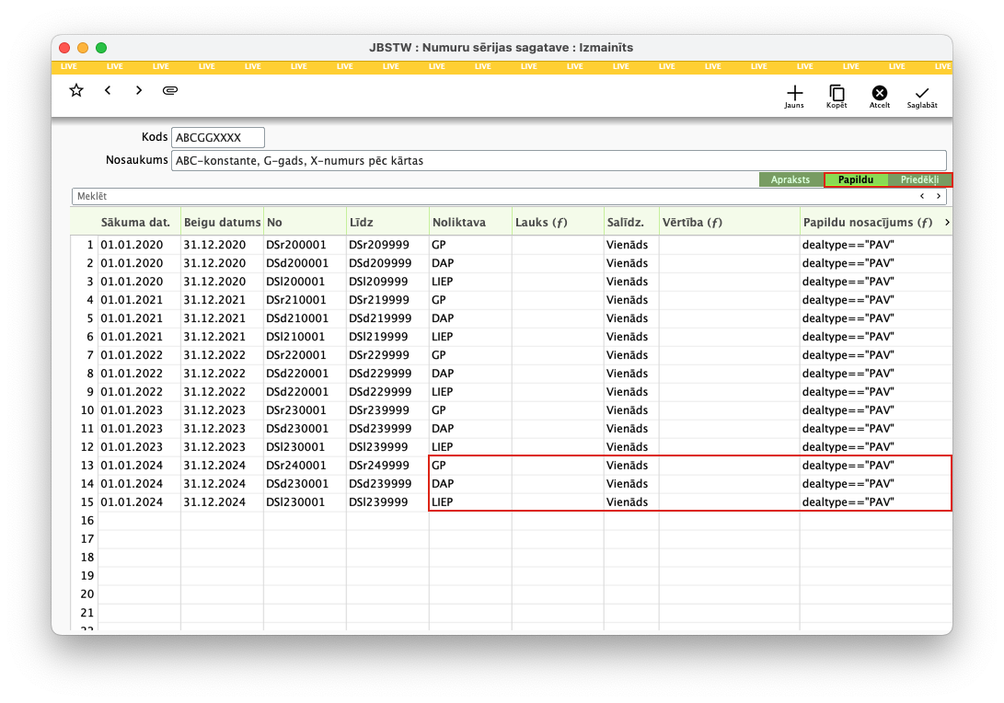Click the Nosaukums input field
The image size is (1004, 703).
pyautogui.click(x=559, y=161)
